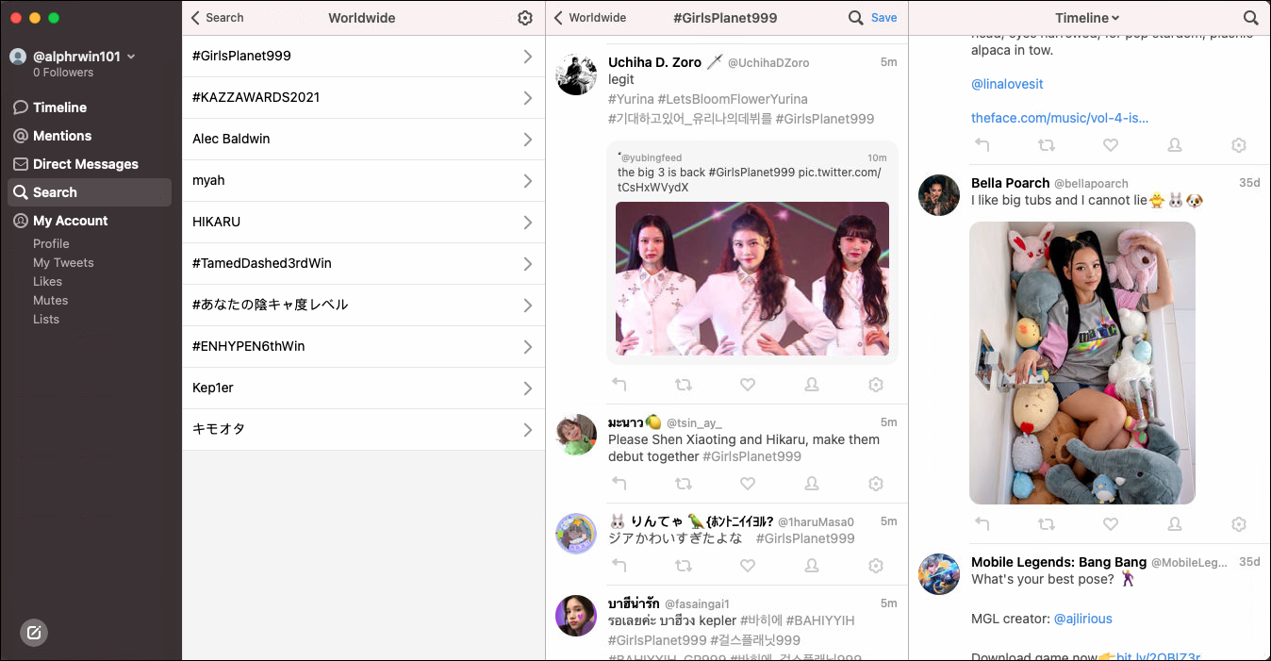Go back to Worldwide trends list
Screen dimensions: 1271x661
[590, 18]
